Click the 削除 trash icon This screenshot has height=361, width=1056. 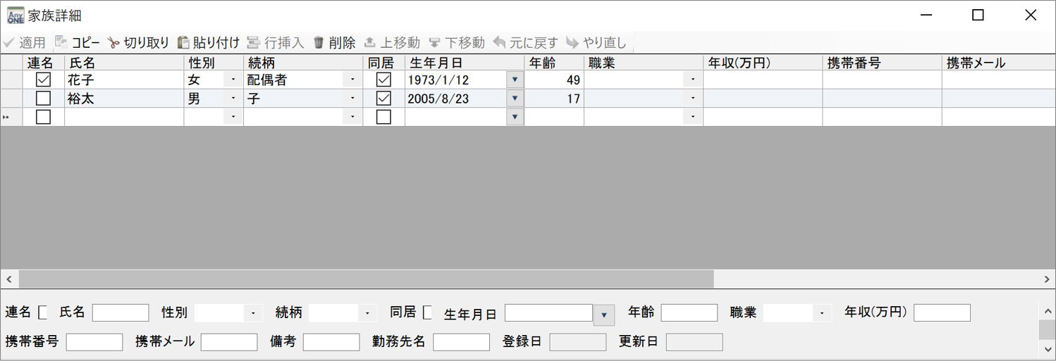319,43
